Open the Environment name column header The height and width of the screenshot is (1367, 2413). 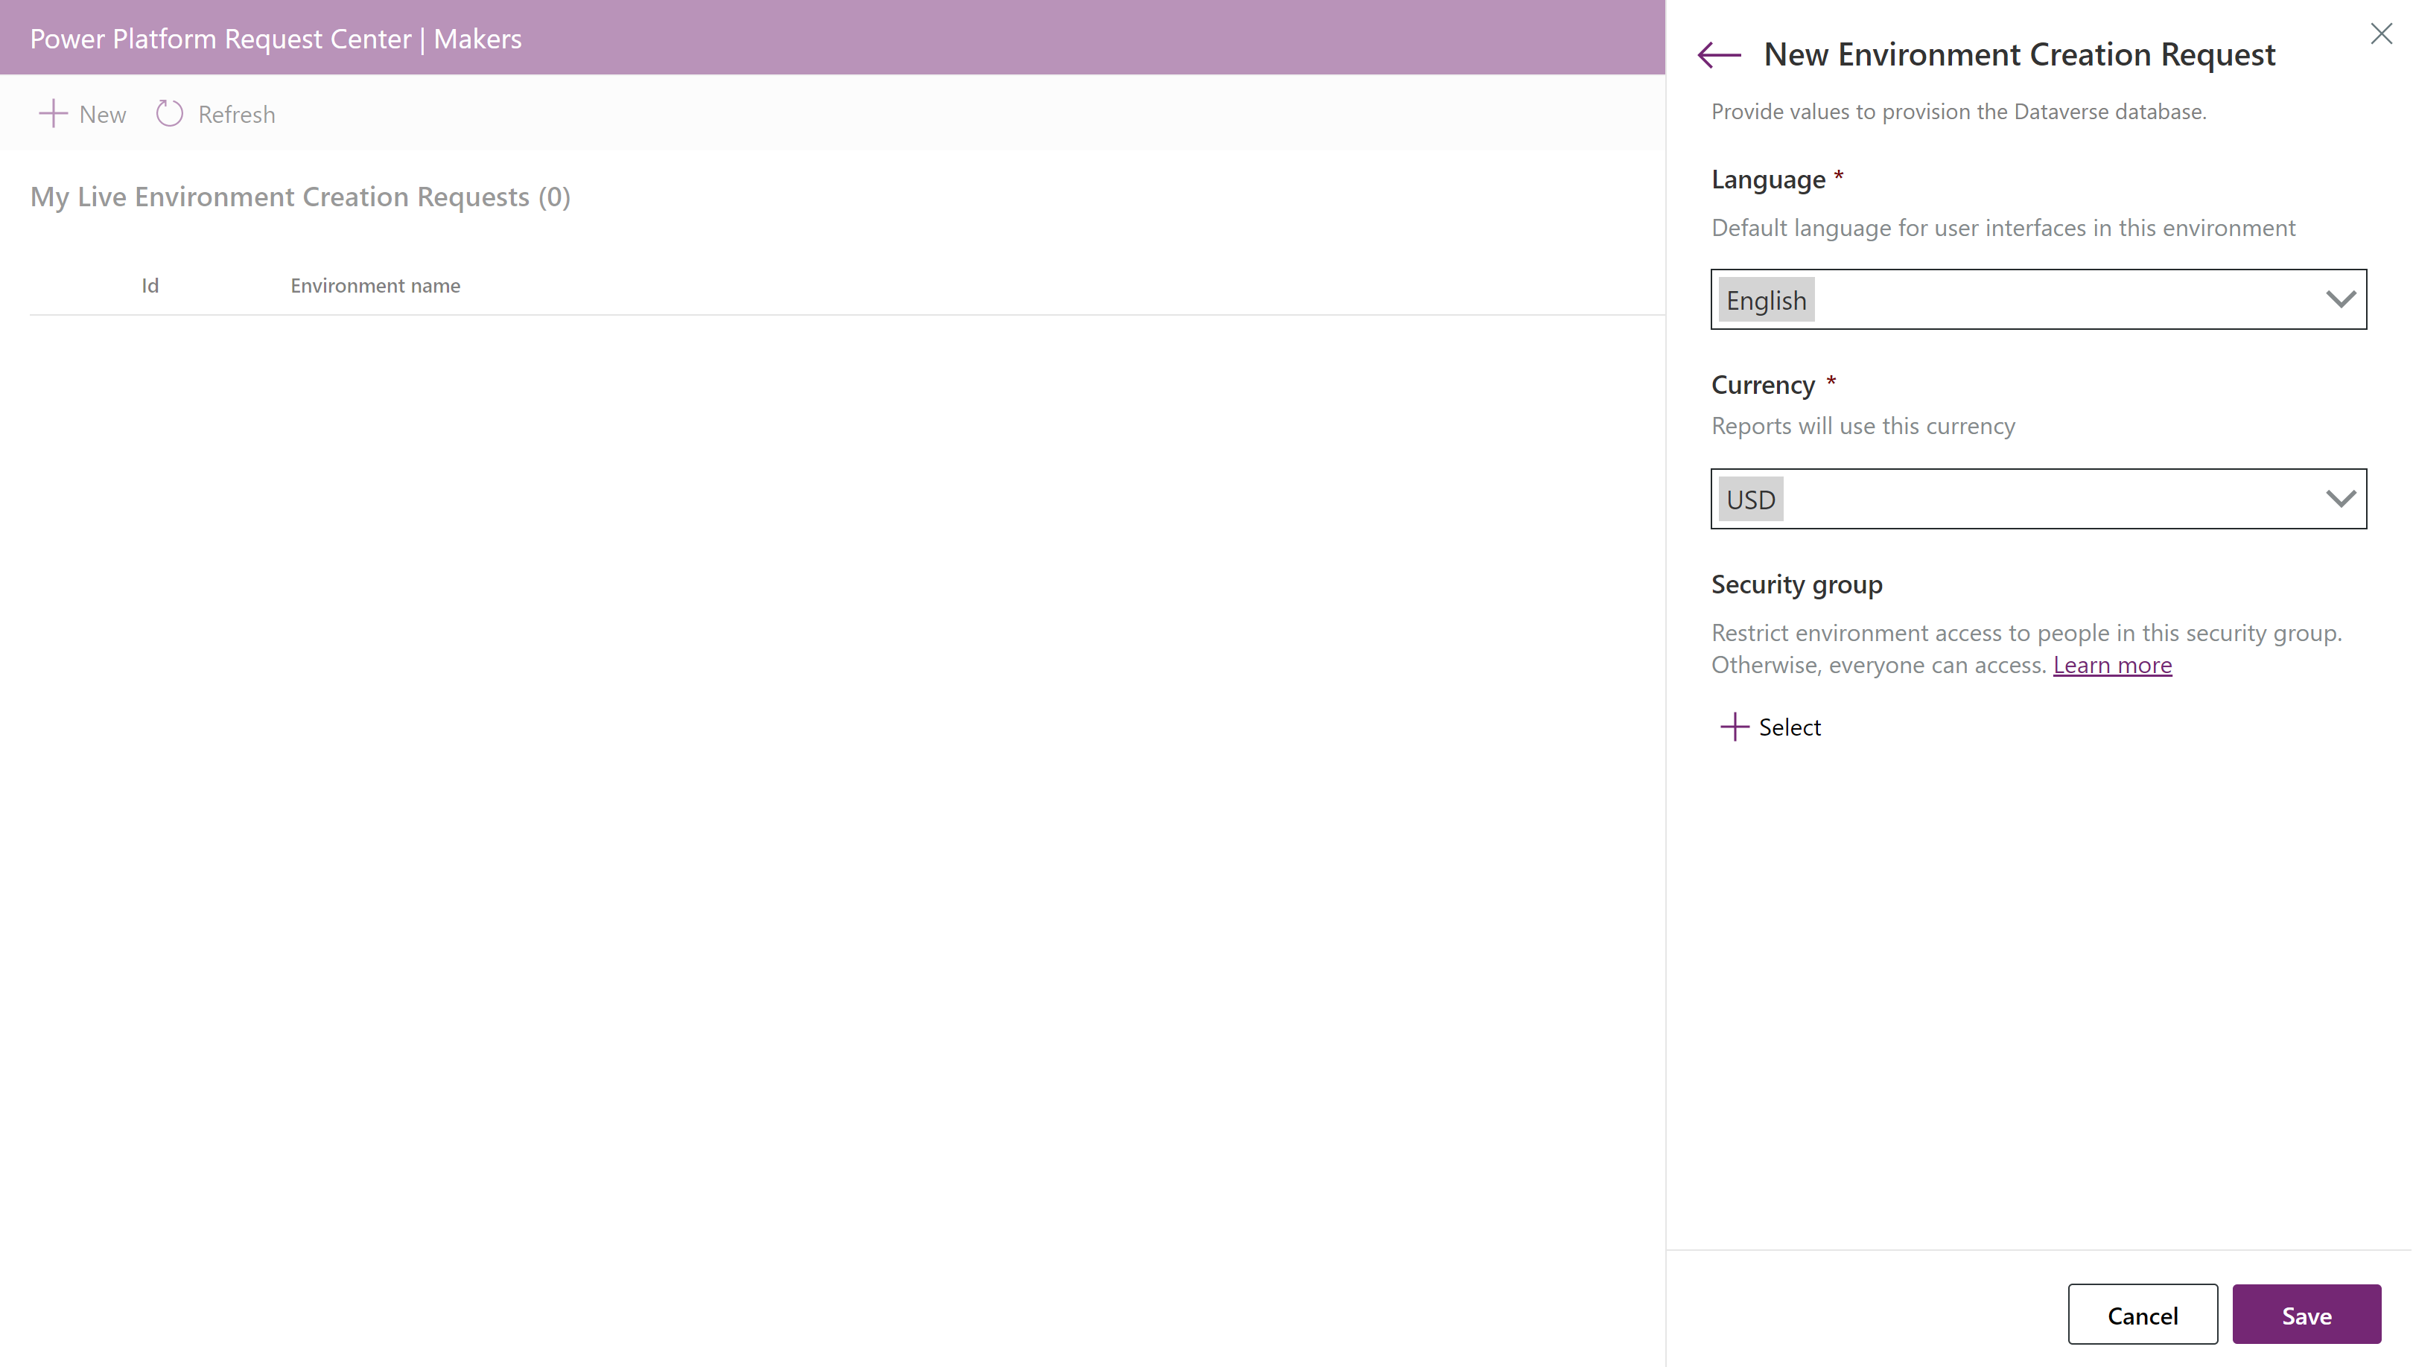coord(375,284)
